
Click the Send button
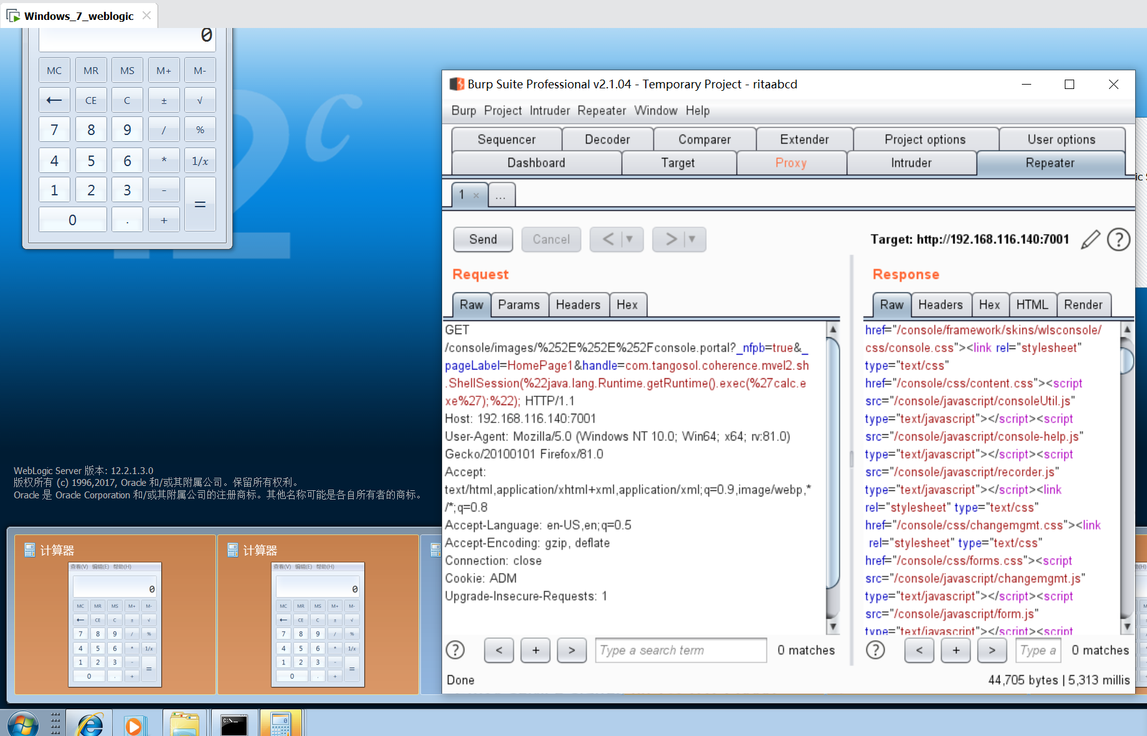click(483, 240)
